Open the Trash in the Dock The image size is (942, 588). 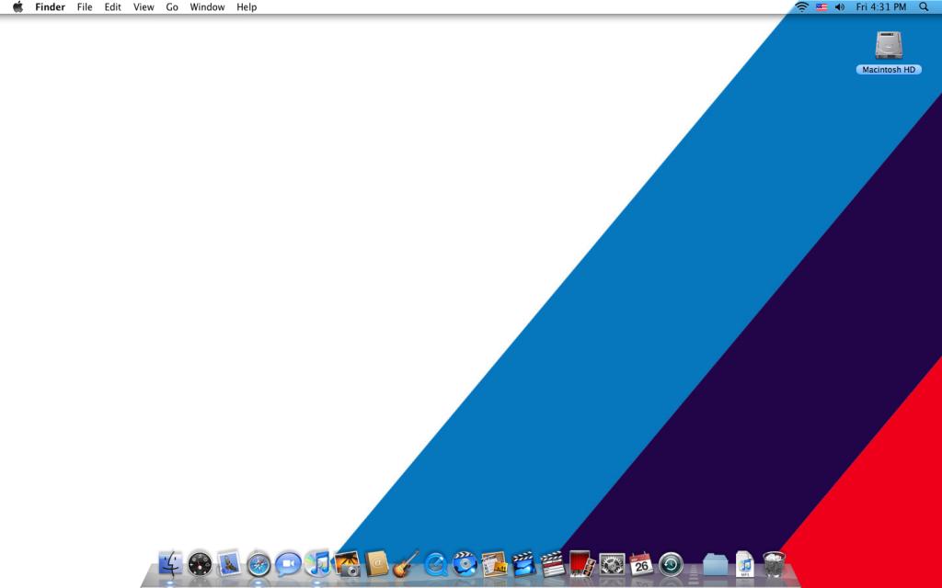774,563
